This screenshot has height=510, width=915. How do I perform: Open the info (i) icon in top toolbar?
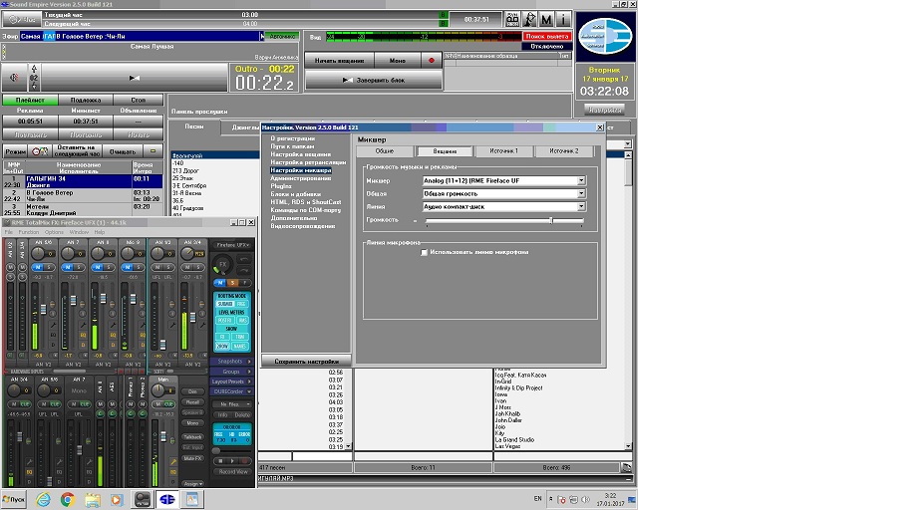[563, 19]
